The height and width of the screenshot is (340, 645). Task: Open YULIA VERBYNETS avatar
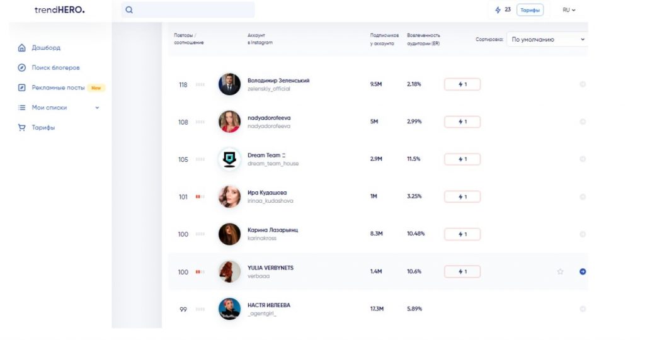(229, 272)
